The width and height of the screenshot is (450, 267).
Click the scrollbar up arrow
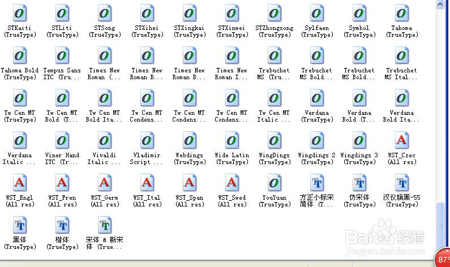point(440,5)
